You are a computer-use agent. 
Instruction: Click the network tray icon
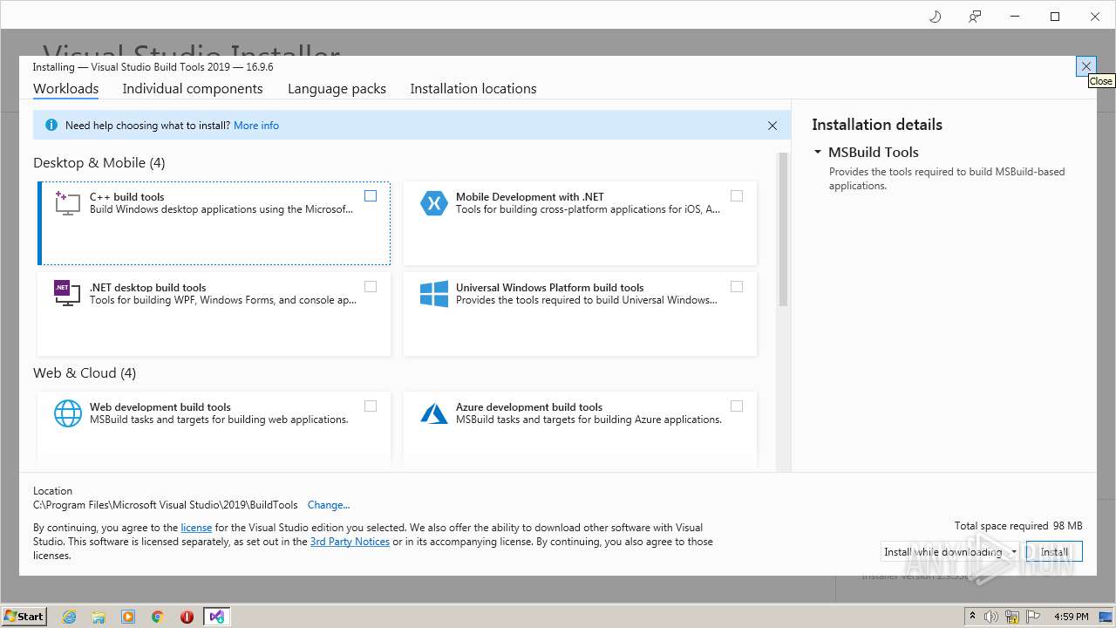pyautogui.click(x=1011, y=617)
